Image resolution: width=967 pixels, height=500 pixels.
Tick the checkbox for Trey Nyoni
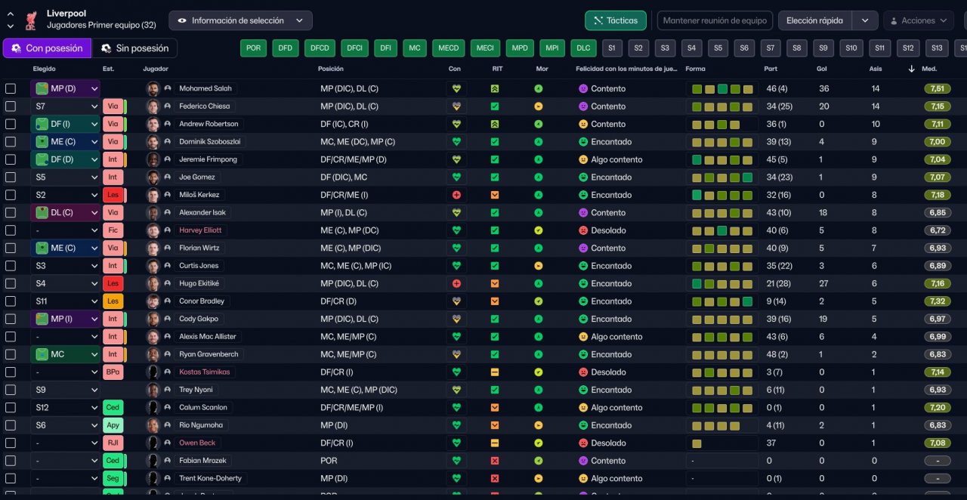[11, 390]
